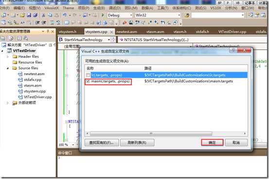
Task: Click the dialog scrollbar left arrow
Action: tap(88, 133)
